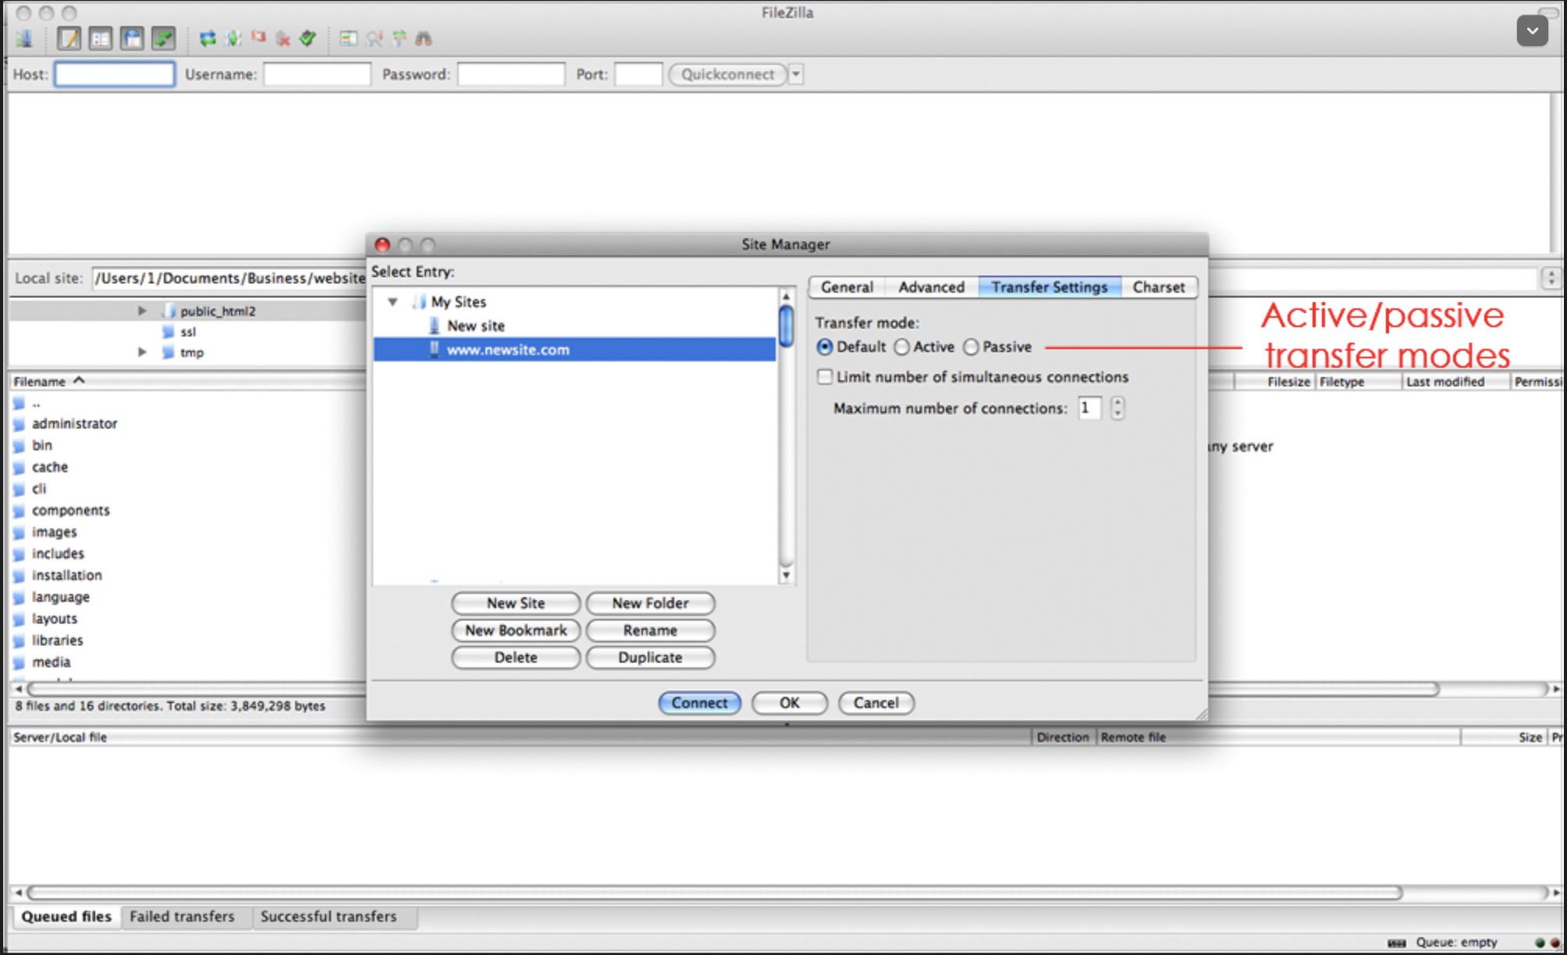Image resolution: width=1567 pixels, height=955 pixels.
Task: Toggle transfer queue display icon
Action: [163, 38]
